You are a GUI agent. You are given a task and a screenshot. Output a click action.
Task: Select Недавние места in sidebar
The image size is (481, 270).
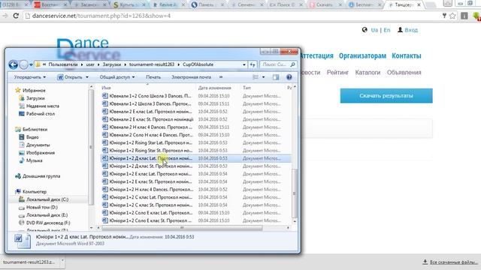point(43,106)
